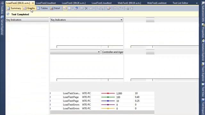Open the Toolbox side panel
The height and width of the screenshot is (115, 205).
[x=2, y=8]
